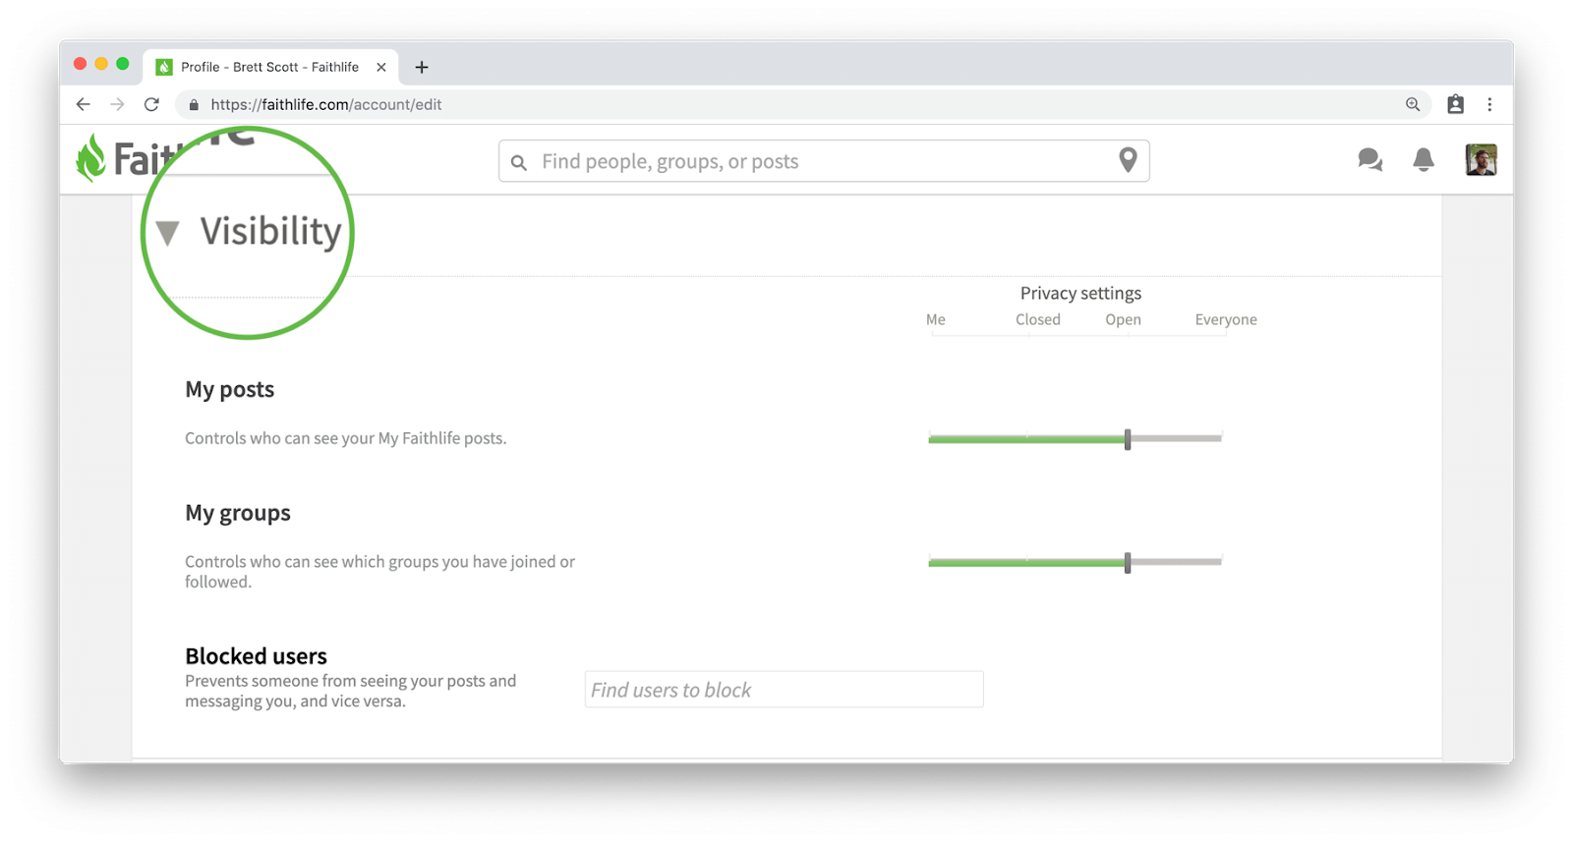The height and width of the screenshot is (842, 1573).
Task: Click the location pin in search box
Action: (1128, 160)
